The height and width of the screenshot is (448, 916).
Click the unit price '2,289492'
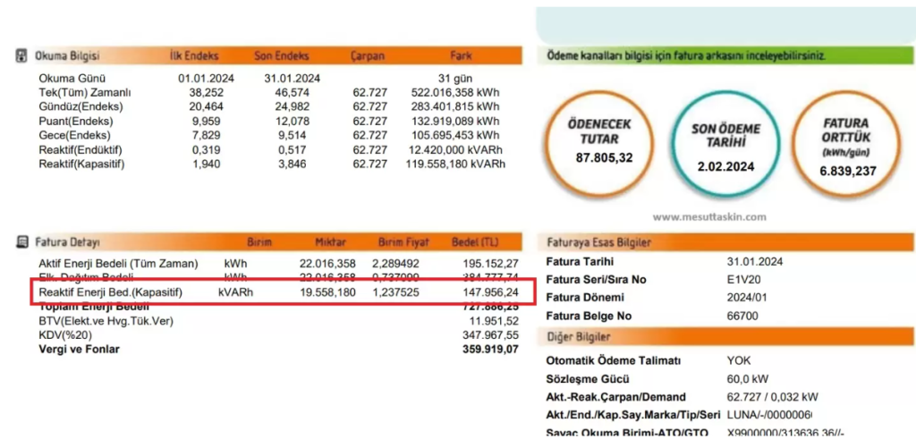(395, 264)
